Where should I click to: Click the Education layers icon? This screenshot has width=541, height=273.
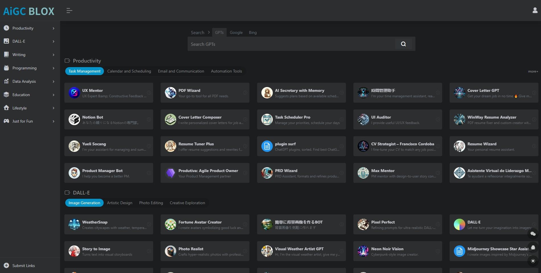pos(6,95)
